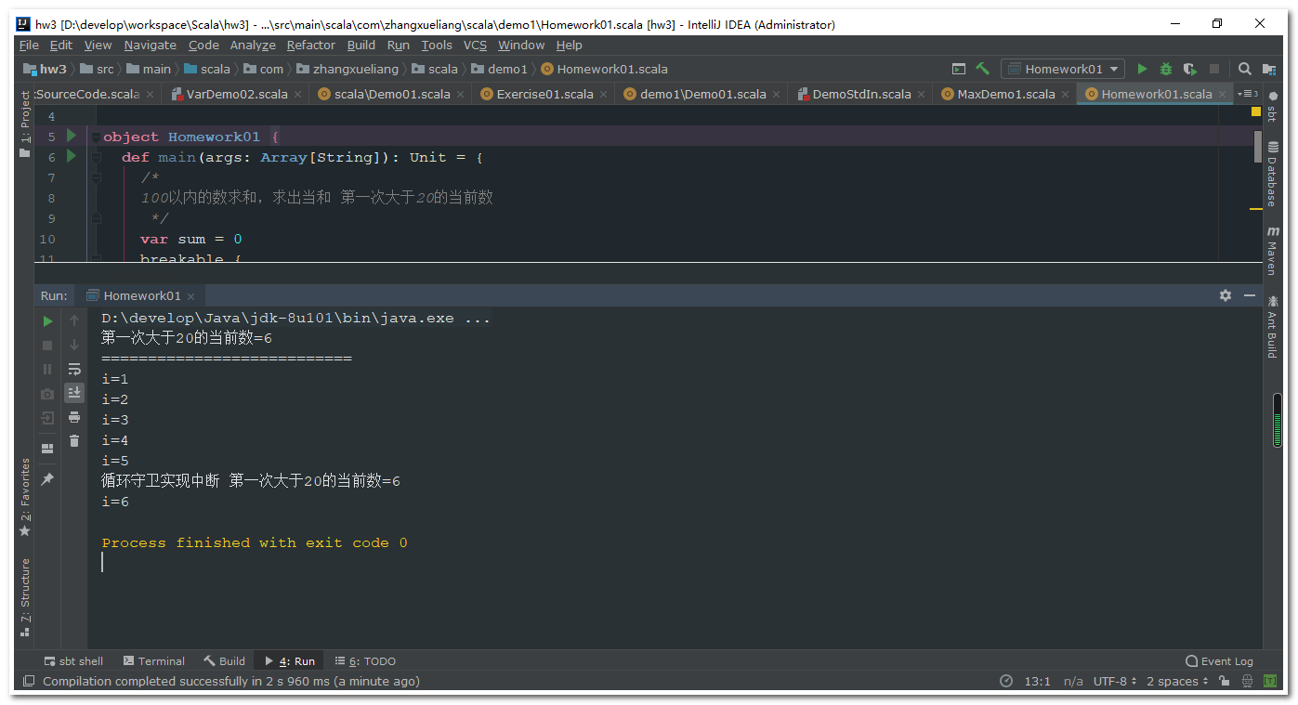
Task: Open Run panel settings gear
Action: [1226, 295]
